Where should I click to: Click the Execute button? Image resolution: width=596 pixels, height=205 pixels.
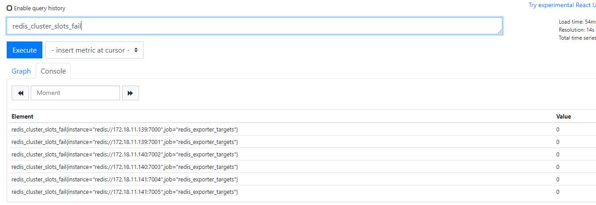pos(25,50)
